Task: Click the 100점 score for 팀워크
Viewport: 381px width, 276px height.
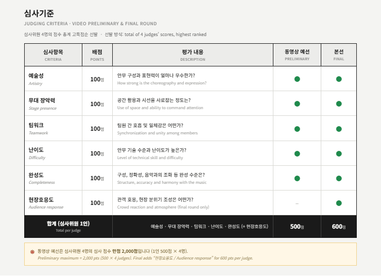Action: (x=97, y=129)
